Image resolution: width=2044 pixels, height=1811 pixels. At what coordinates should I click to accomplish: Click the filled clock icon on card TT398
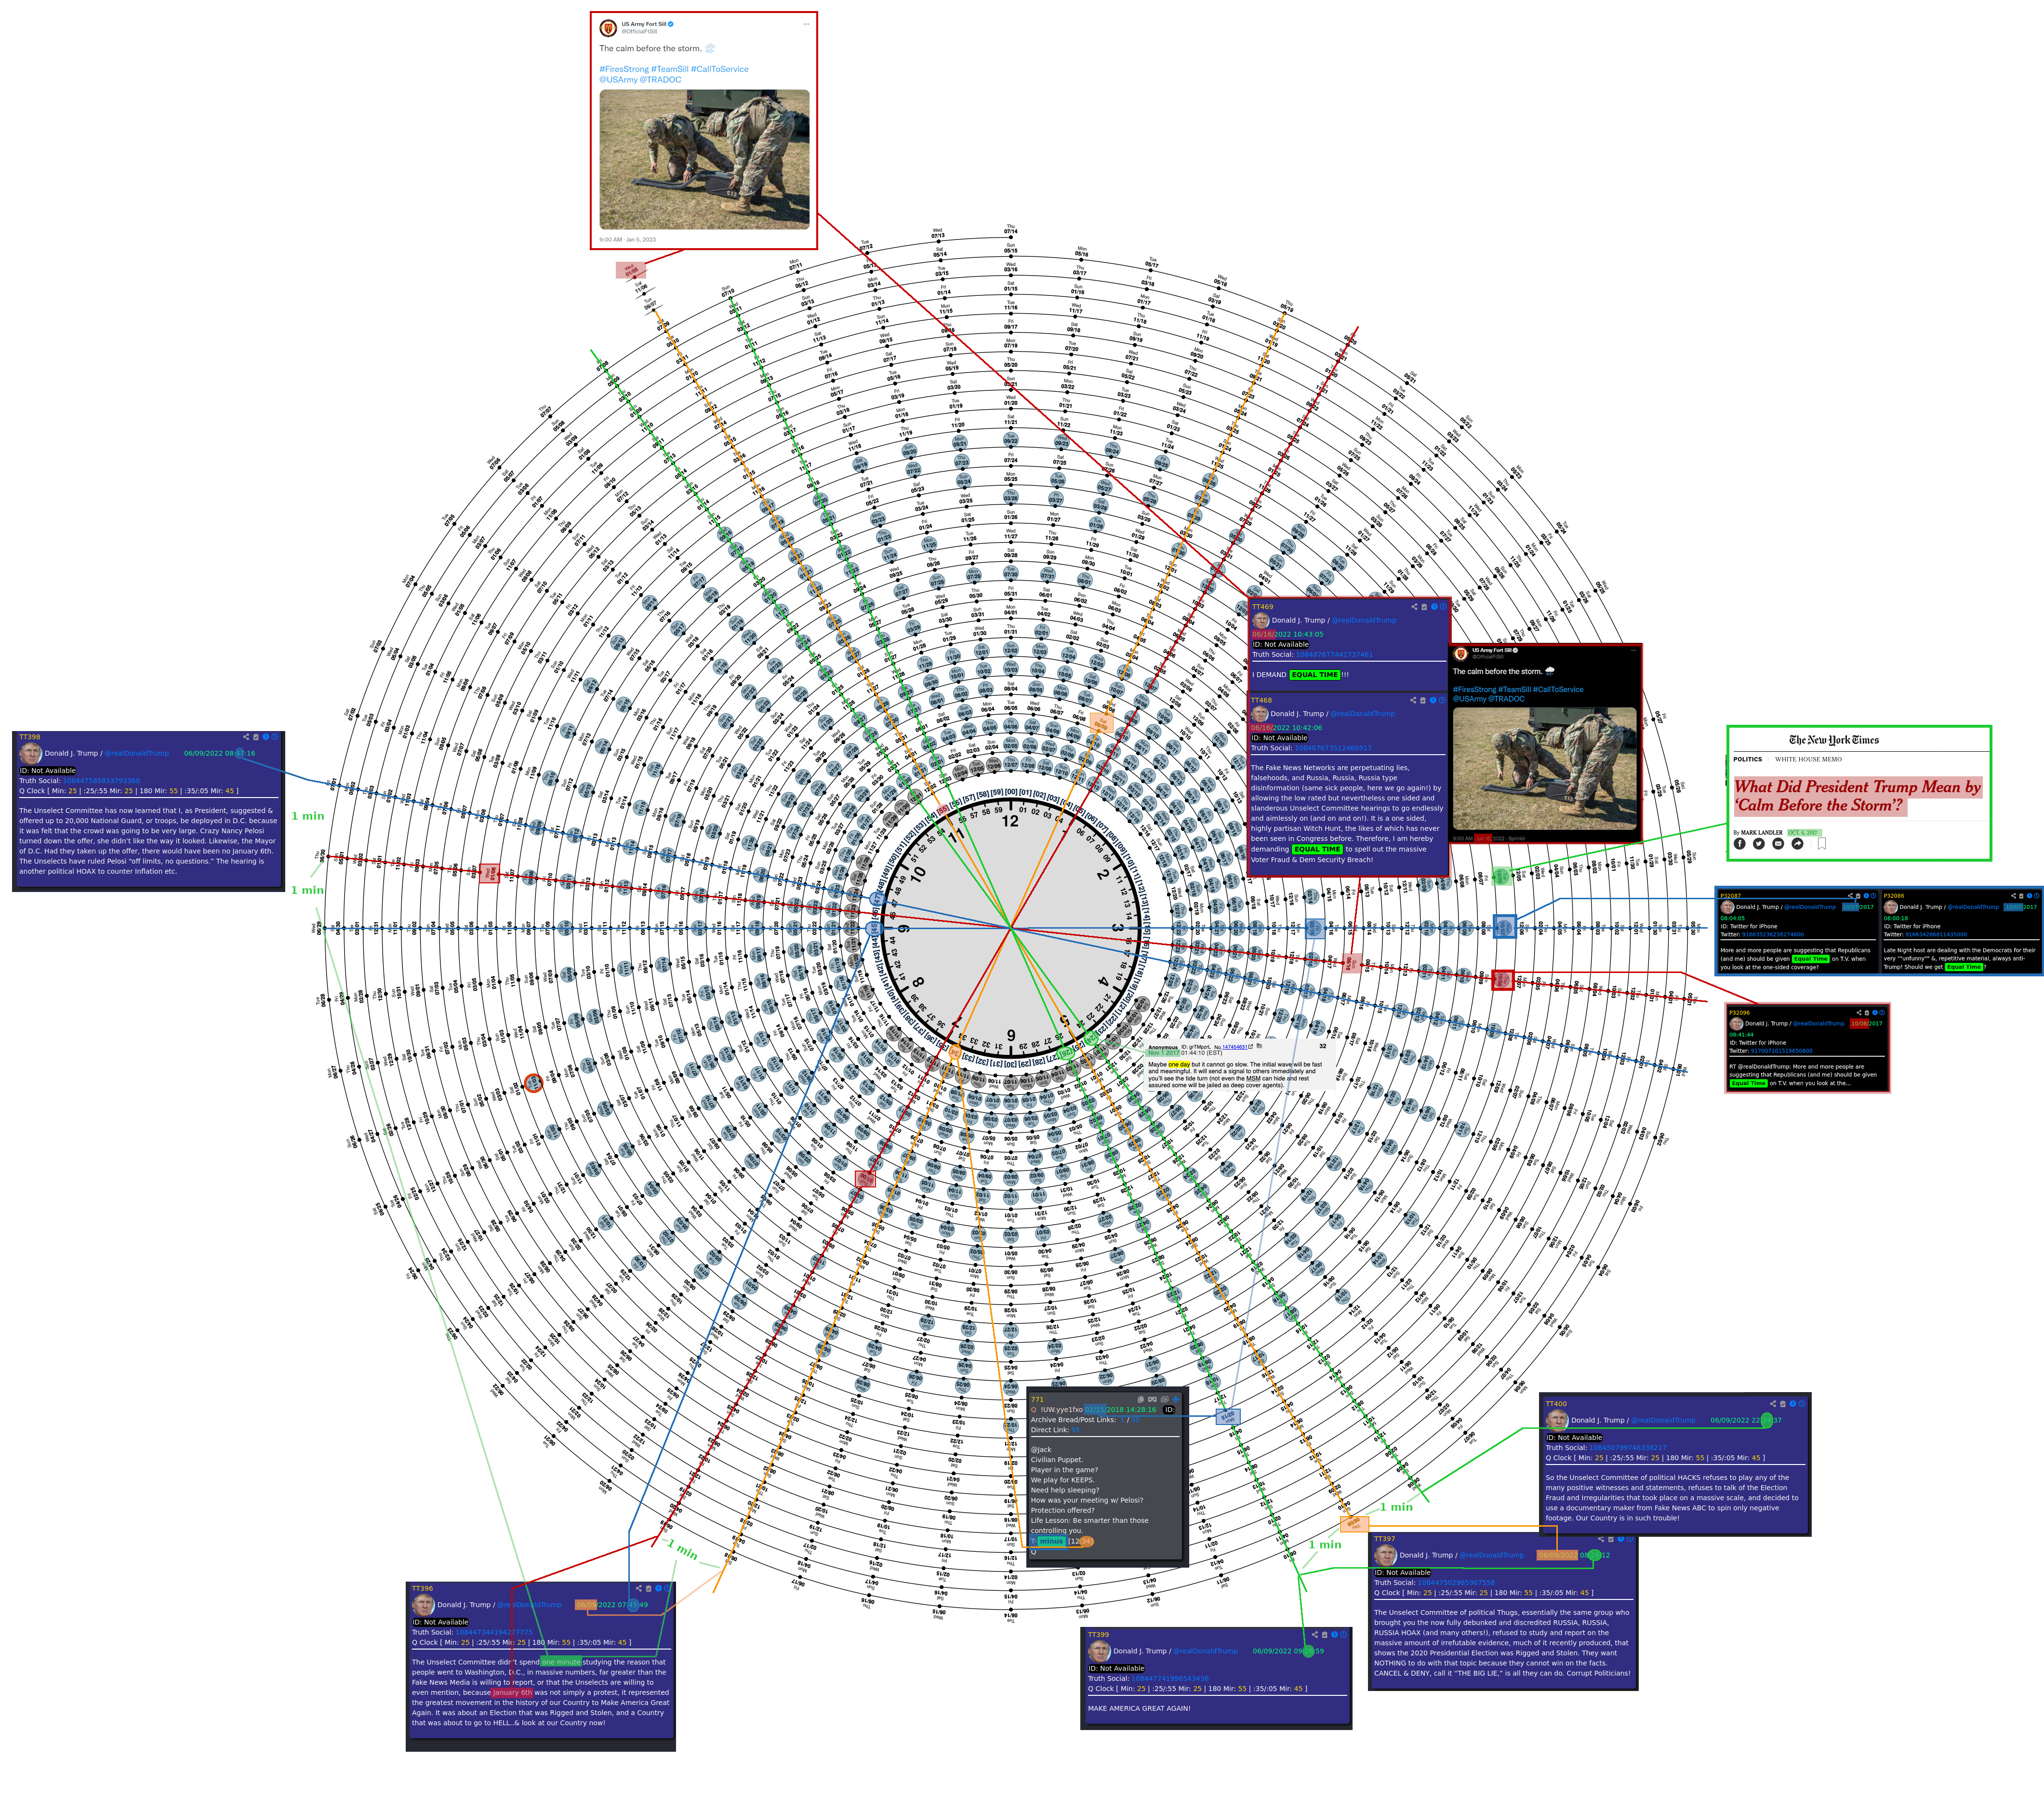pyautogui.click(x=266, y=737)
